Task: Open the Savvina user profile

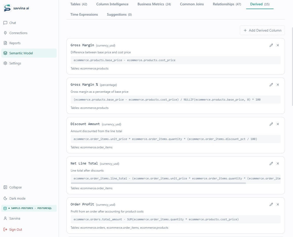Action: (x=29, y=218)
